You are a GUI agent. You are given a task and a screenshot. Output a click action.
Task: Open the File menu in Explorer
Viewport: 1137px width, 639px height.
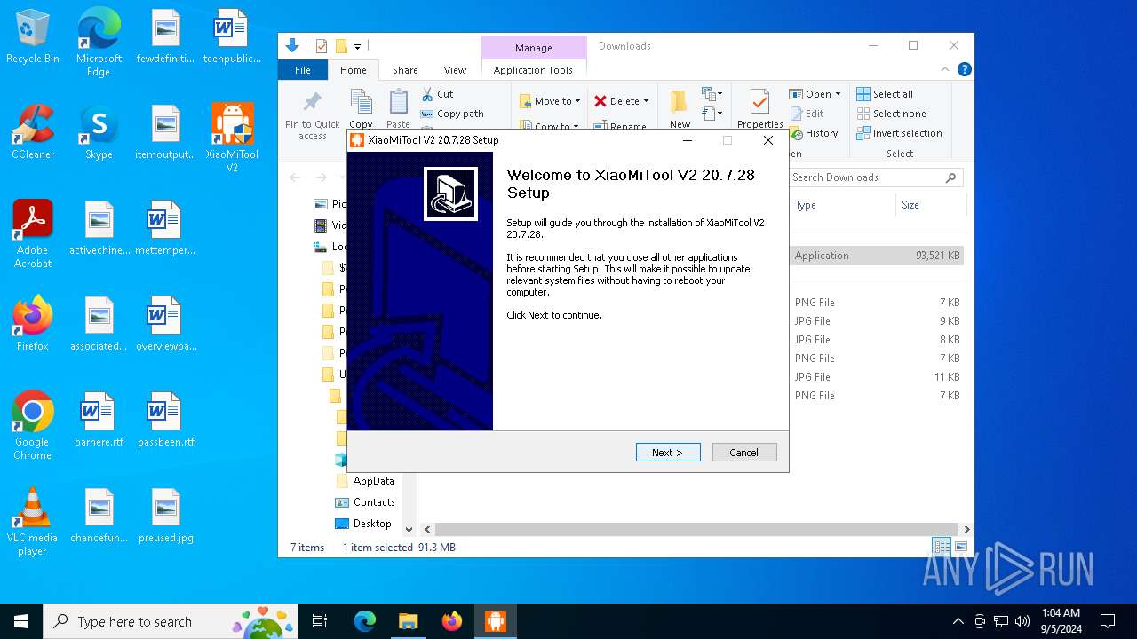pos(303,70)
